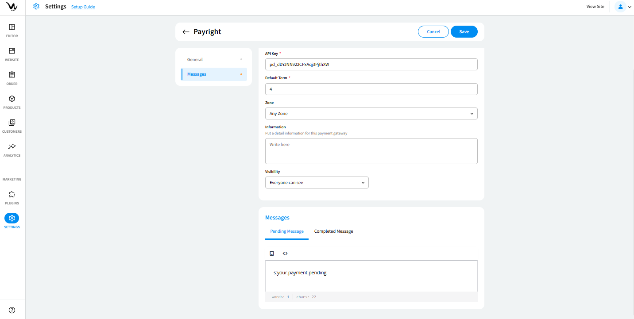The width and height of the screenshot is (634, 319).
Task: Click in the Information text area
Action: 371,151
